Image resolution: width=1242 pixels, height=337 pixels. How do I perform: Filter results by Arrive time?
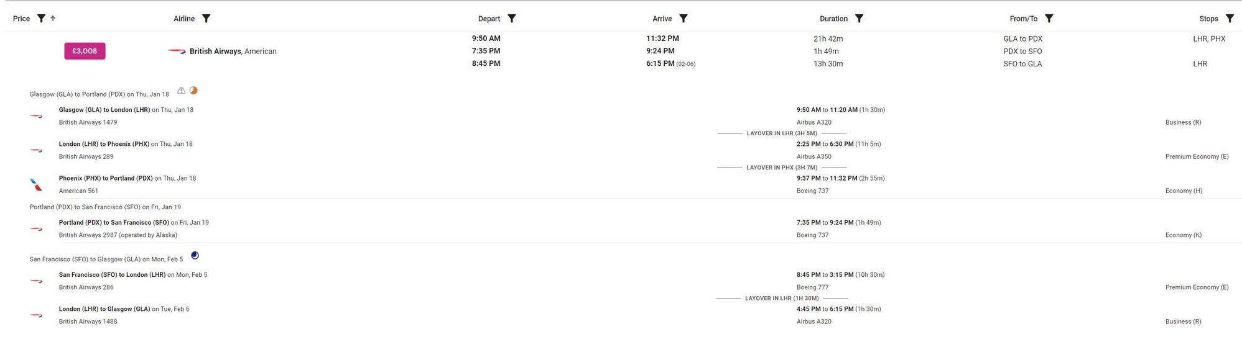[x=684, y=19]
